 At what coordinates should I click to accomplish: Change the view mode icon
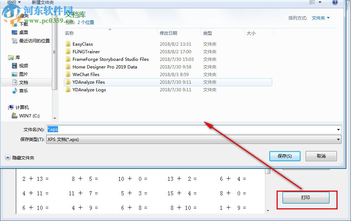pyautogui.click(x=312, y=2)
